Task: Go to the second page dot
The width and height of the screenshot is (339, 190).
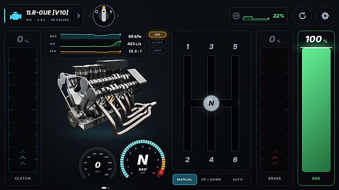Action: 109,188
